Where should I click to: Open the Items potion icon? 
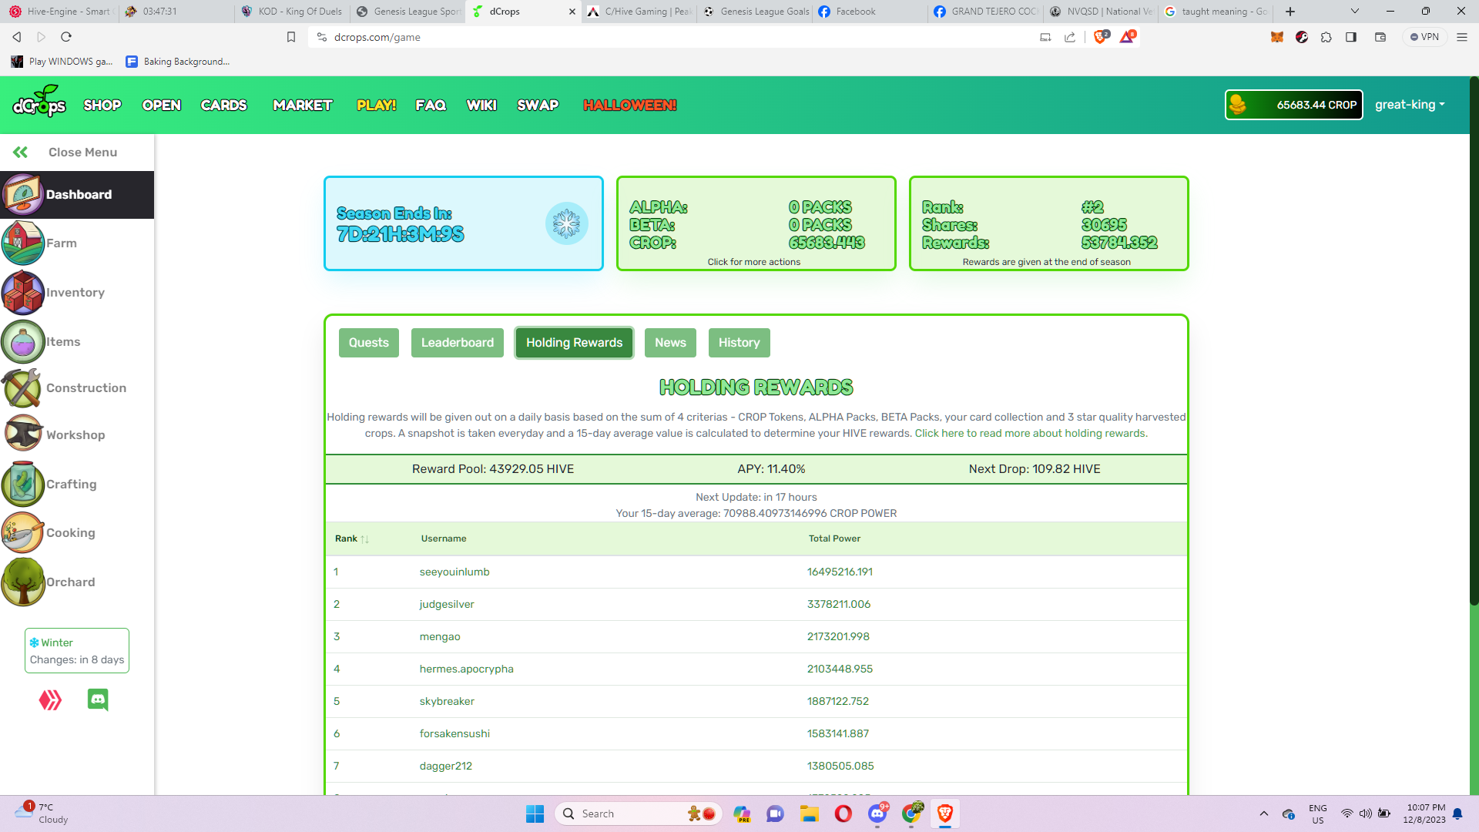[x=22, y=341]
